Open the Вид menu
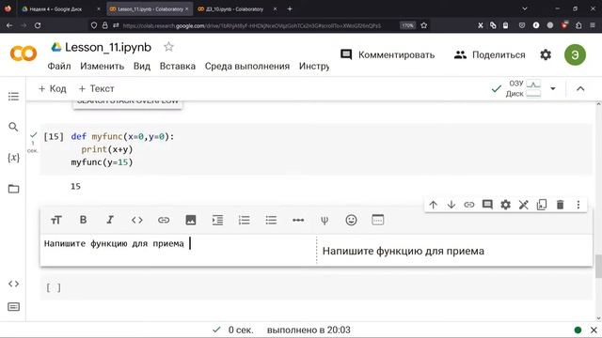The height and width of the screenshot is (338, 602). point(142,67)
